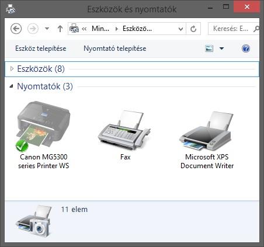Viewport: 264px width, 247px height.
Task: Open the window system menu icon
Action: tap(11, 9)
